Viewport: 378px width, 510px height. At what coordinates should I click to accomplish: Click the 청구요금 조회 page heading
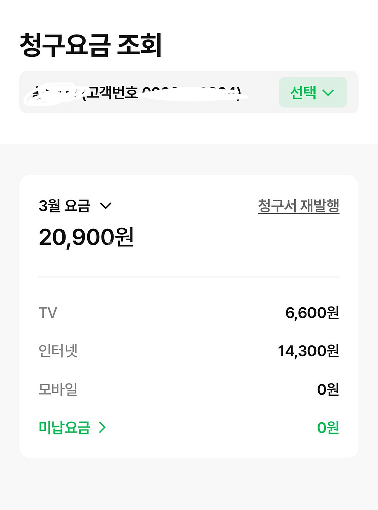[91, 46]
